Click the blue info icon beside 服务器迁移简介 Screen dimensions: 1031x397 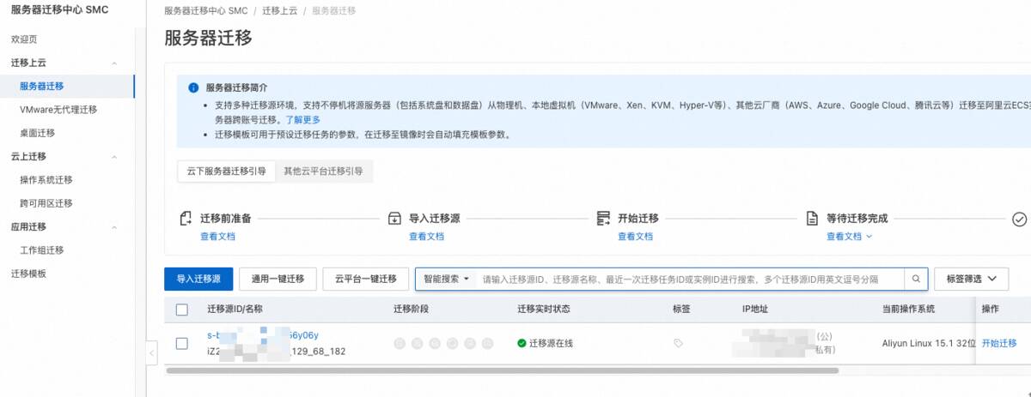click(193, 87)
